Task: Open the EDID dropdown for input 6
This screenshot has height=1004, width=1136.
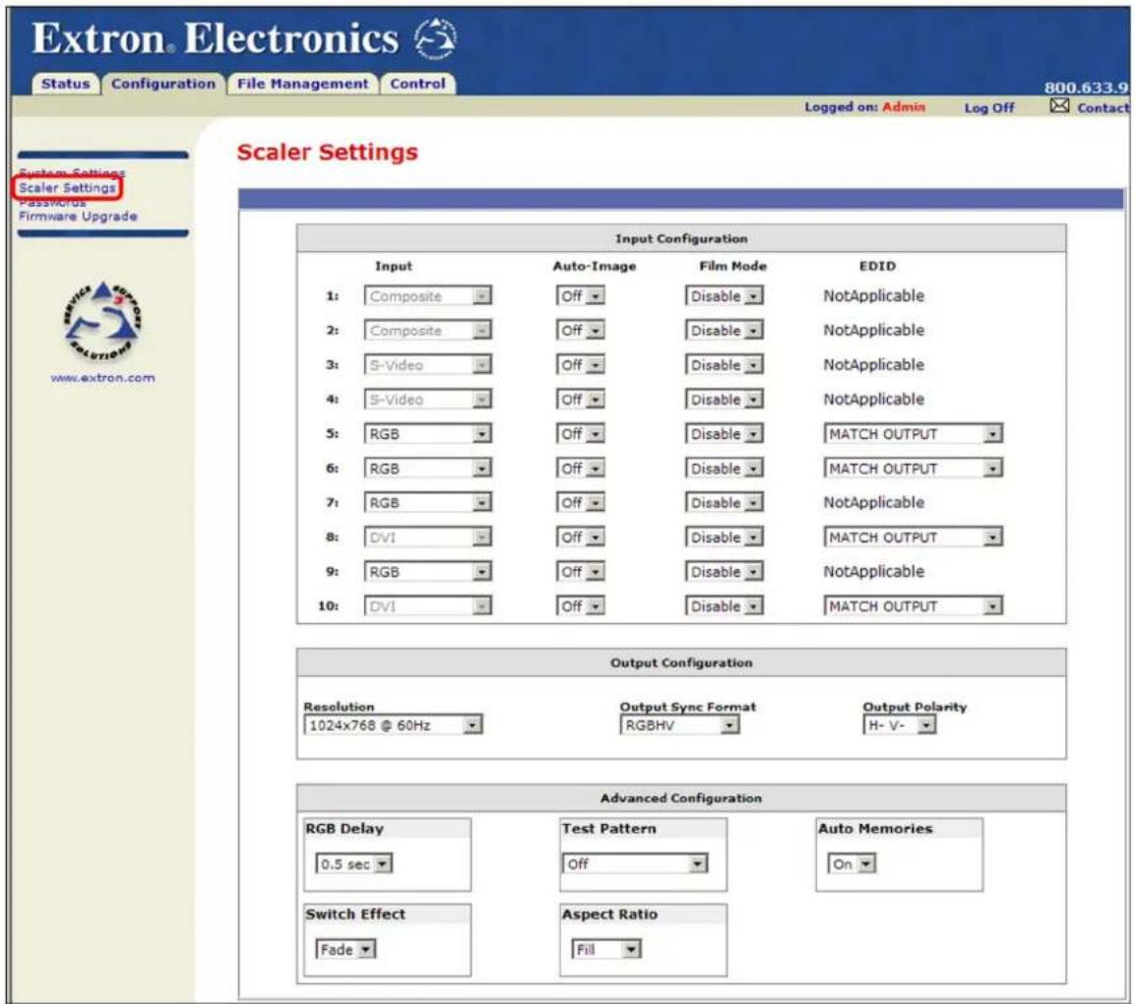Action: tap(913, 468)
